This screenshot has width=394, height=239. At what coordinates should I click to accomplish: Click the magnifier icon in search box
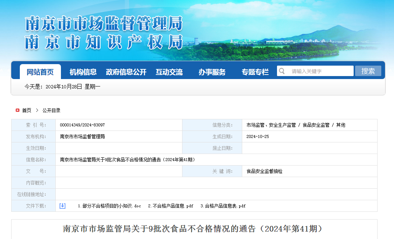click(x=282, y=71)
